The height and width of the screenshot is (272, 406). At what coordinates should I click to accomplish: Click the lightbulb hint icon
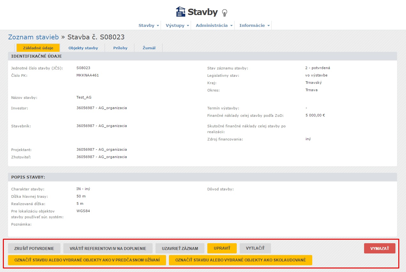pyautogui.click(x=225, y=13)
